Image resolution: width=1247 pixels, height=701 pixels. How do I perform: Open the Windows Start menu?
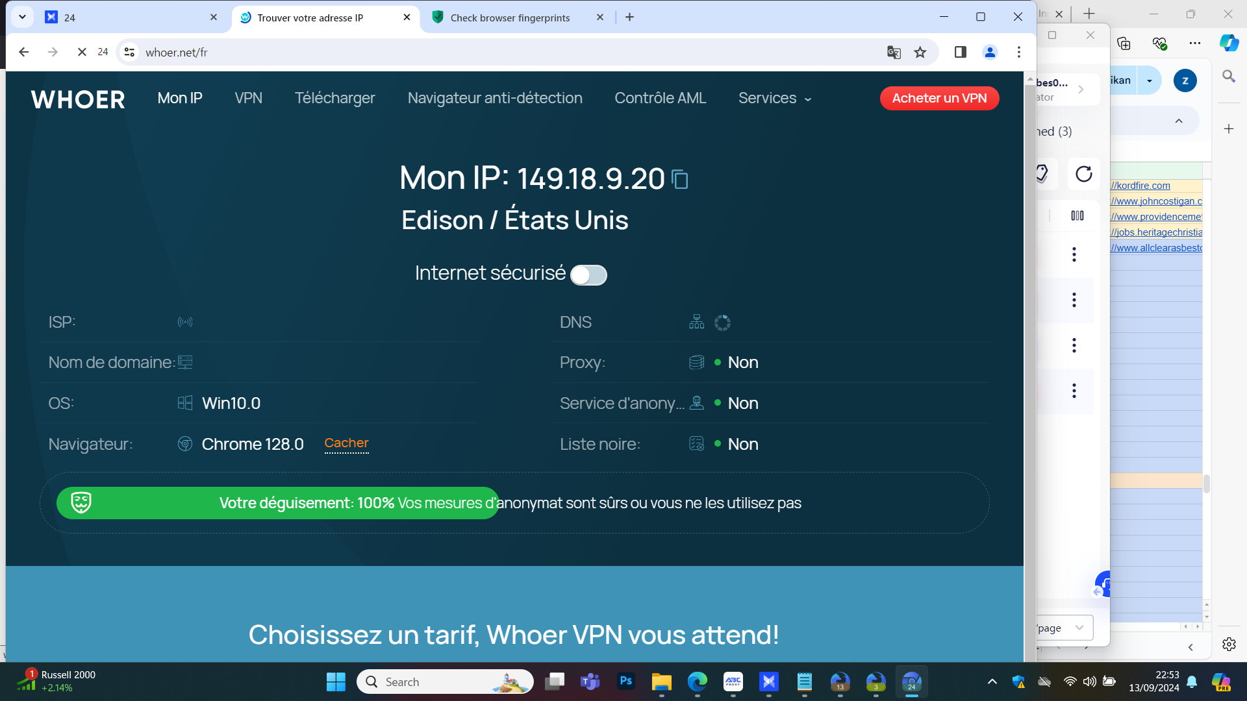(336, 682)
